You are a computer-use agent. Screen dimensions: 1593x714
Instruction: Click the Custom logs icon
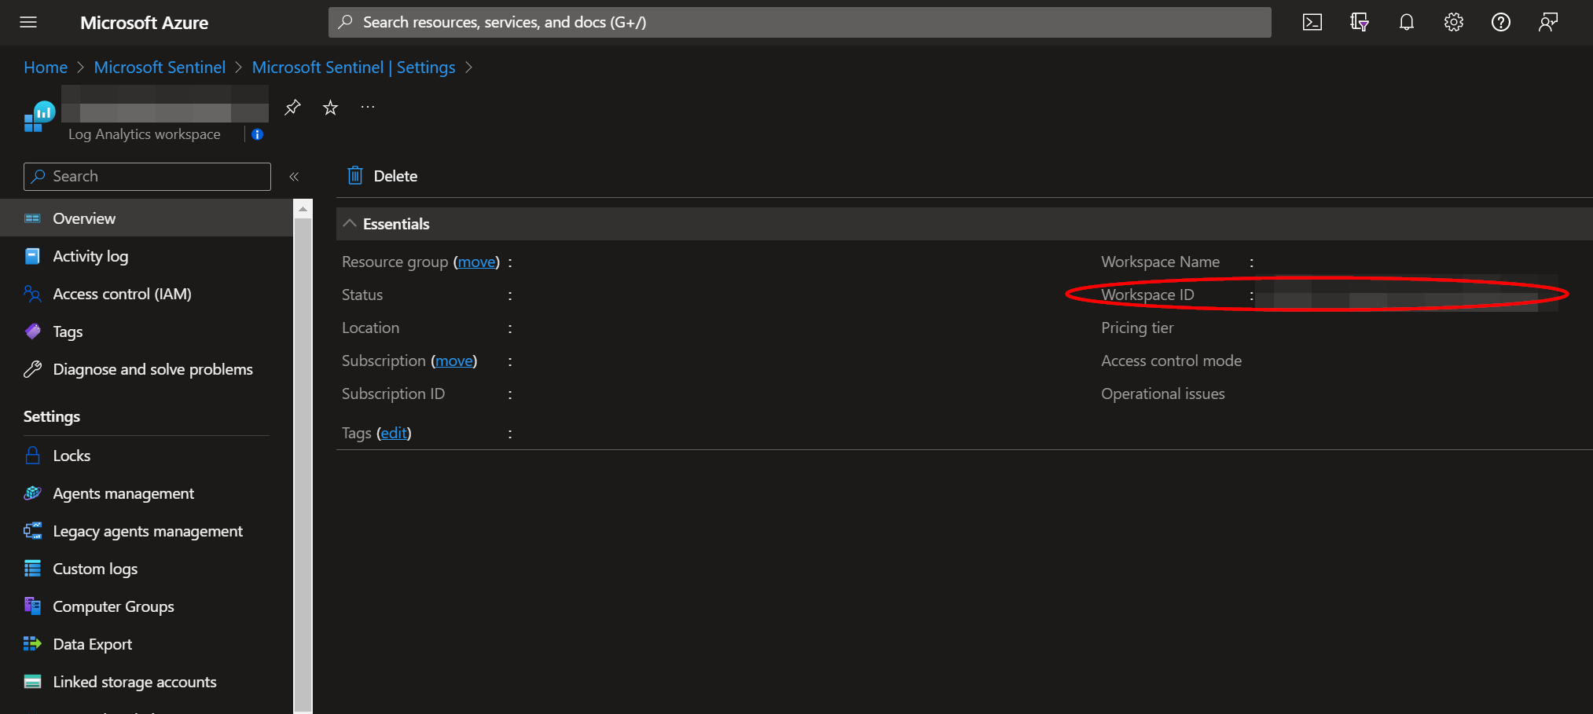(x=32, y=569)
